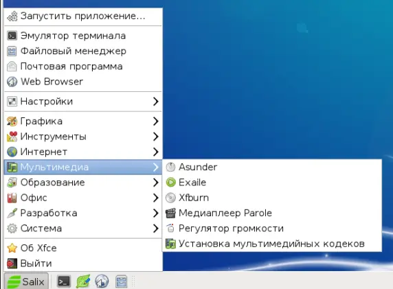This screenshot has height=289, width=393.
Task: Expand the Образование submenu arrow
Action: coord(156,183)
